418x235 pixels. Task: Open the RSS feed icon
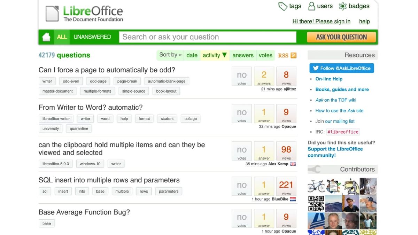coord(293,55)
